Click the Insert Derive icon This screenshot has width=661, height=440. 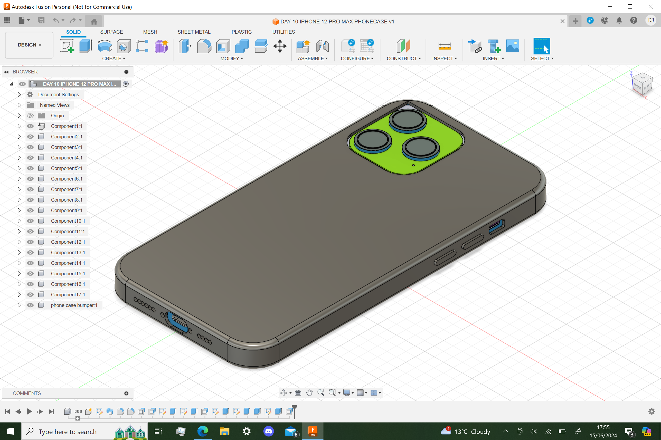click(x=475, y=46)
